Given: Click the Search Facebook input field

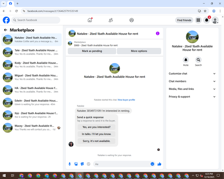Looking at the screenshot, I should [36, 20].
